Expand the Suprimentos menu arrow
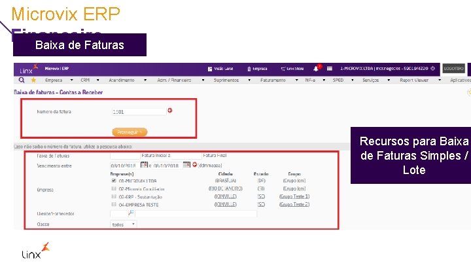The height and width of the screenshot is (265, 471). 249,80
